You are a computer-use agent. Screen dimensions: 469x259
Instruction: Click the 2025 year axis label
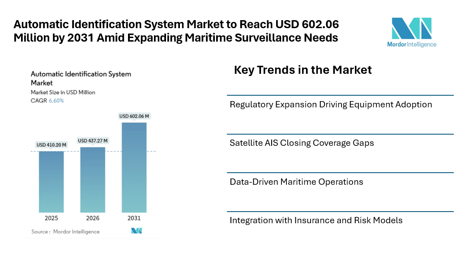51,218
